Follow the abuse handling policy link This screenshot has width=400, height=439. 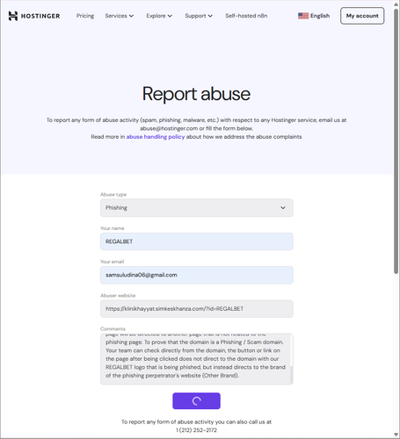point(156,137)
